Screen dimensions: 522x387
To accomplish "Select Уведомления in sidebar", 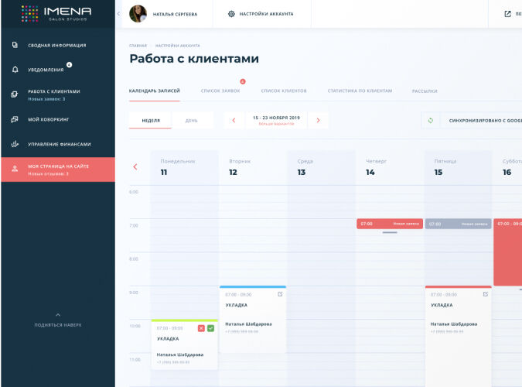I will (46, 70).
